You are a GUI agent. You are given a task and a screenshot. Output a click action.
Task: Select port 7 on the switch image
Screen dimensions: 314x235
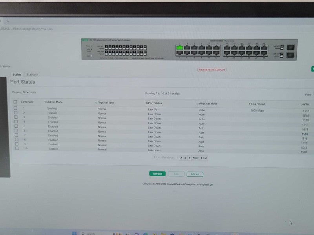(202, 47)
